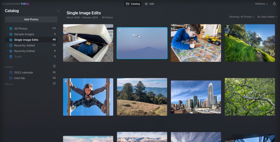Select the ottoman hiding child thumbnail
Image resolution: width=280 pixels, height=142 pixels.
[88, 43]
